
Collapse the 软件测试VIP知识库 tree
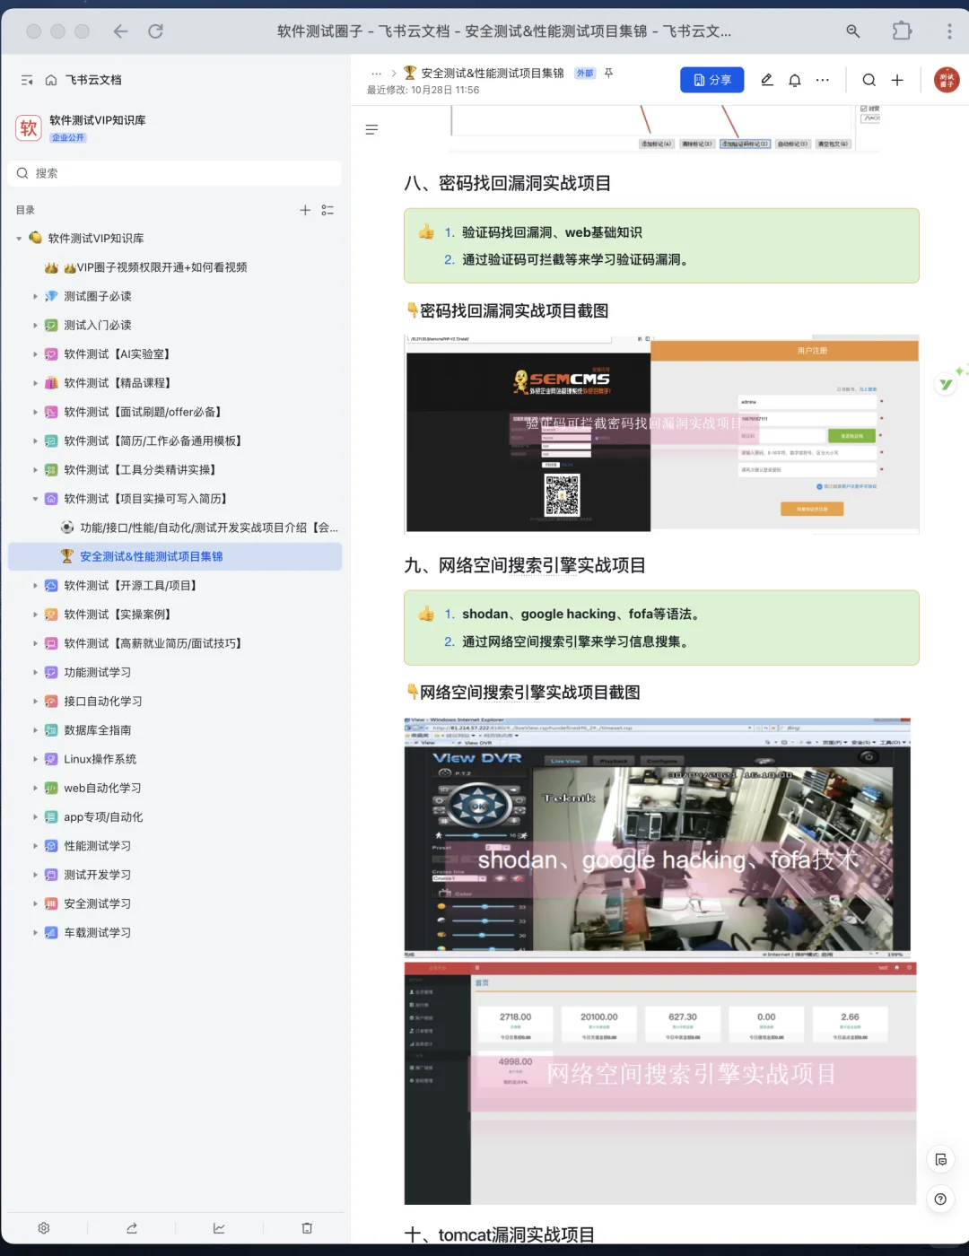pyautogui.click(x=18, y=238)
